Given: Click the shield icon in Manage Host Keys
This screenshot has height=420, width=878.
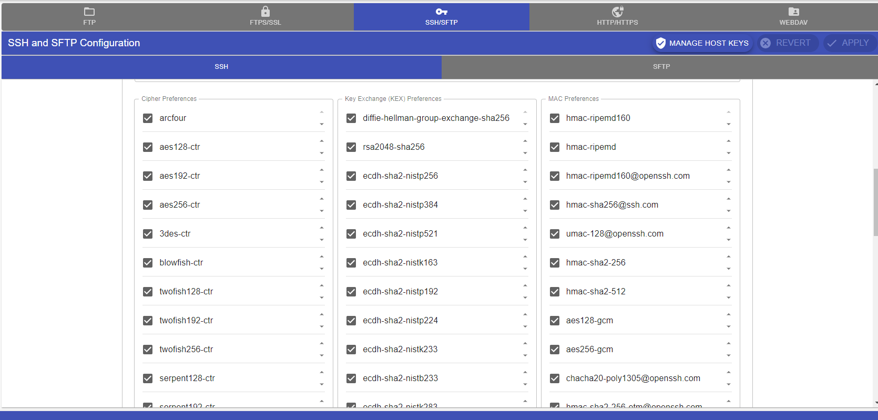Looking at the screenshot, I should 661,43.
